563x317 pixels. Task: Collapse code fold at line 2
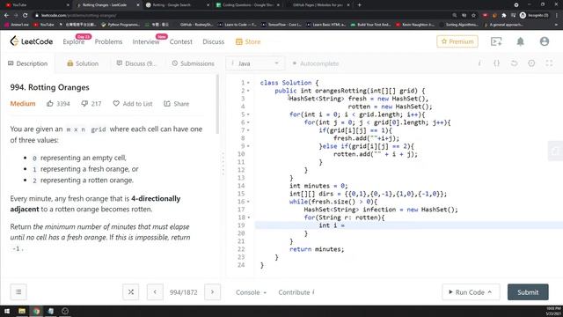[x=248, y=91]
